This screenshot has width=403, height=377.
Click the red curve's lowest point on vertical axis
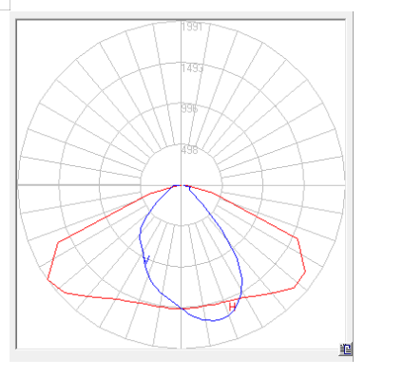(181, 309)
